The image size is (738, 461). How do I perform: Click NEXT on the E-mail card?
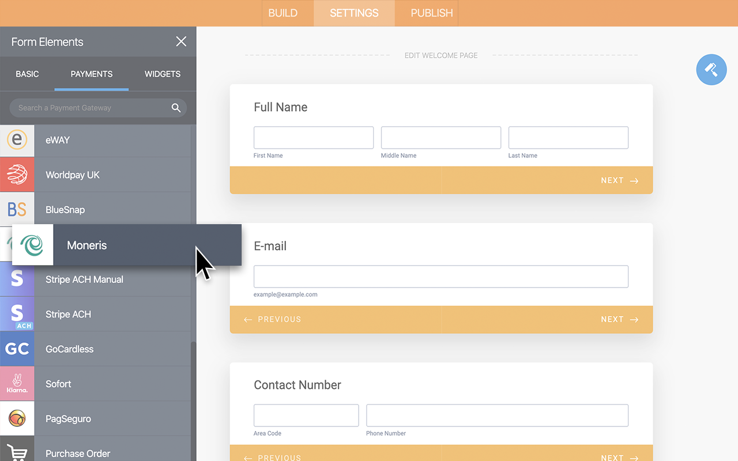[x=619, y=319]
